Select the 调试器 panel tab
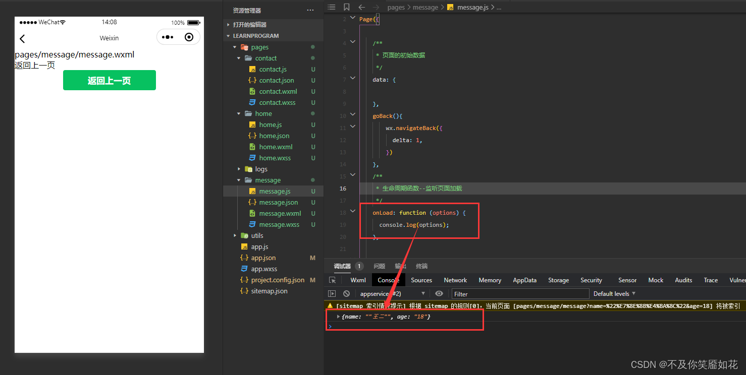The height and width of the screenshot is (375, 746). click(x=342, y=266)
